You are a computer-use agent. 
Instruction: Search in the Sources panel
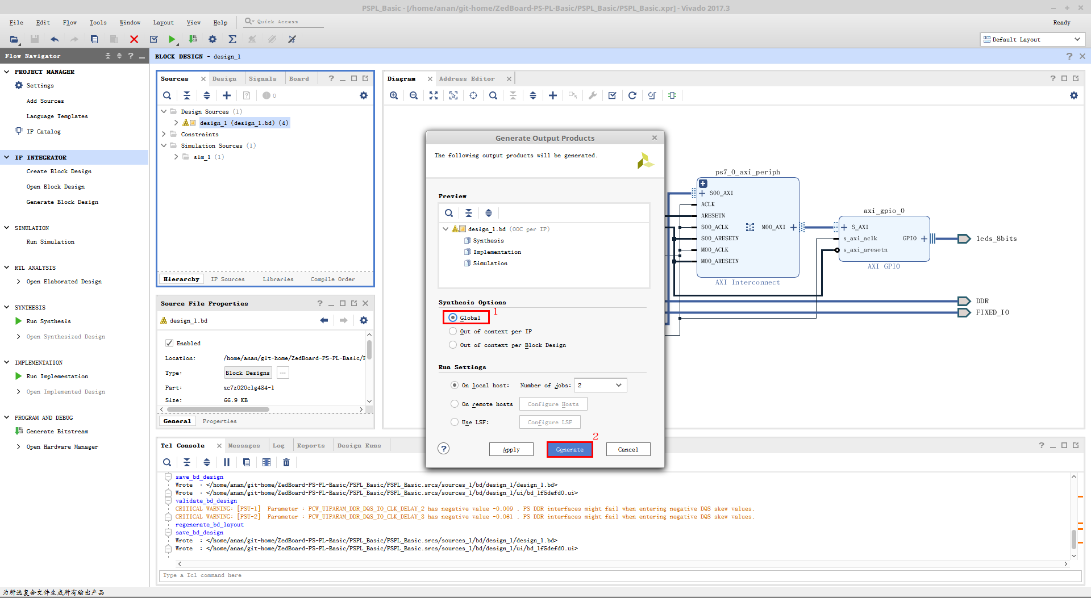pyautogui.click(x=167, y=95)
